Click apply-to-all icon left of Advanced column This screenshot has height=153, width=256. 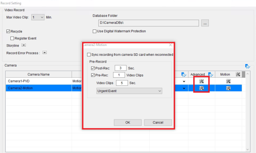[x=184, y=75]
